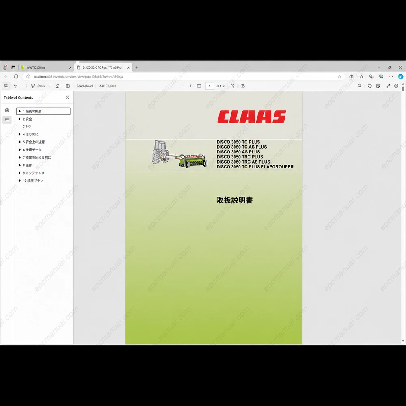Open the tab actions menu icon
Image resolution: width=406 pixels, height=406 pixels.
pos(13,67)
